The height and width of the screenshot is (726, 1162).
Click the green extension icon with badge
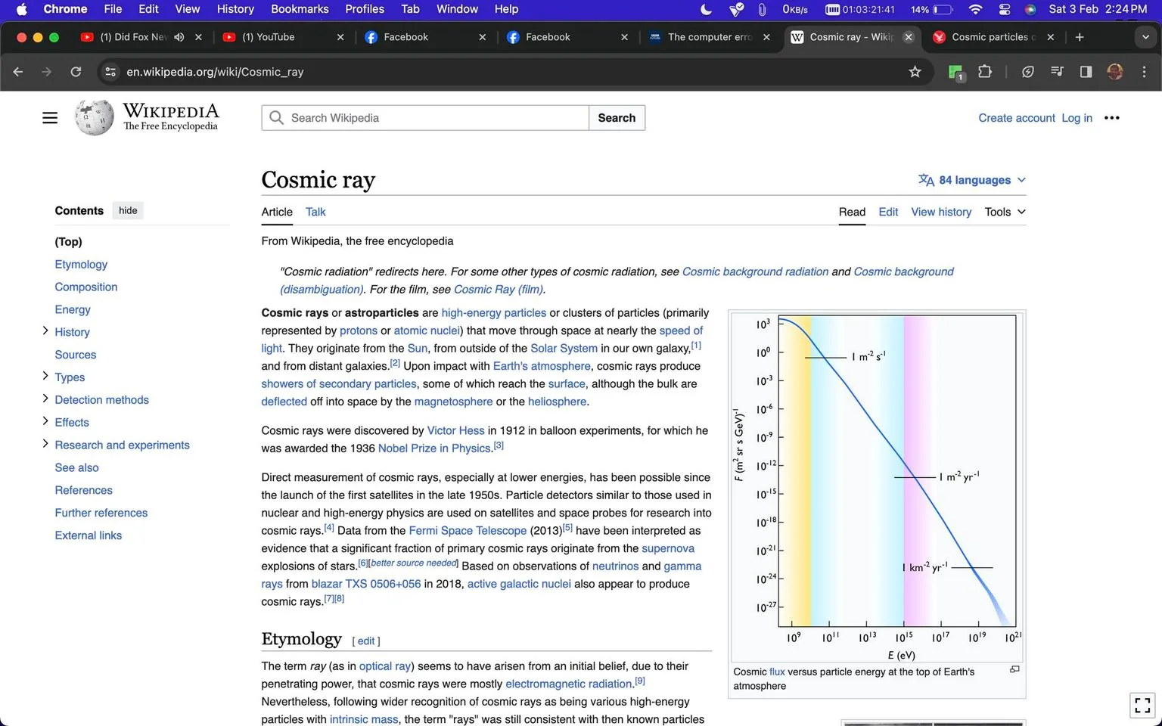point(955,72)
